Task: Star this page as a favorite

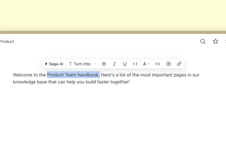Action: tap(215, 41)
